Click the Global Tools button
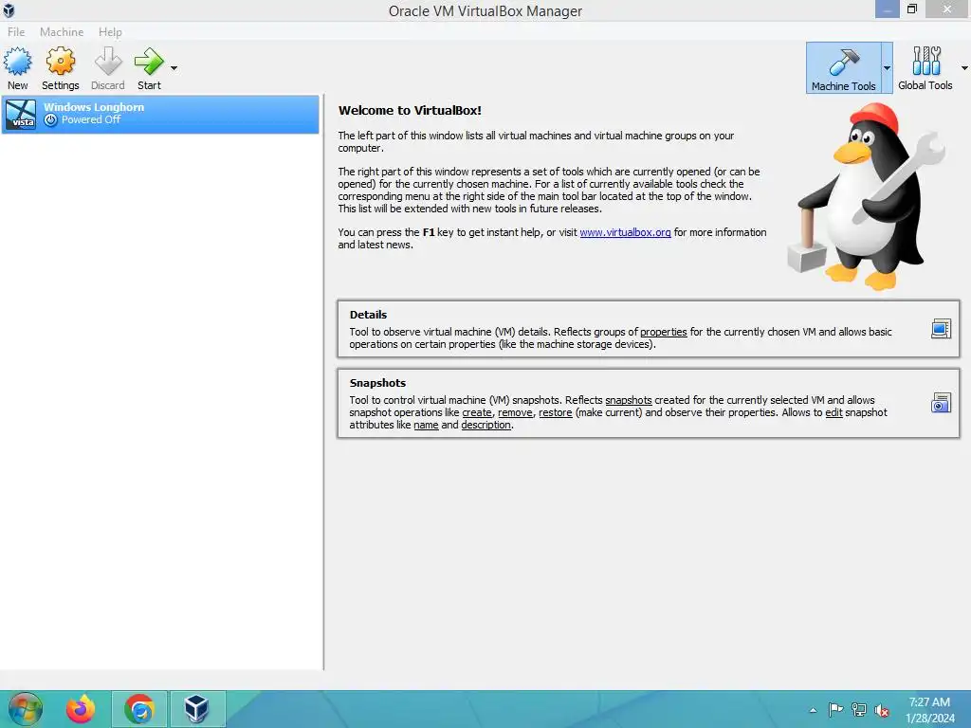The width and height of the screenshot is (971, 728). tap(925, 68)
